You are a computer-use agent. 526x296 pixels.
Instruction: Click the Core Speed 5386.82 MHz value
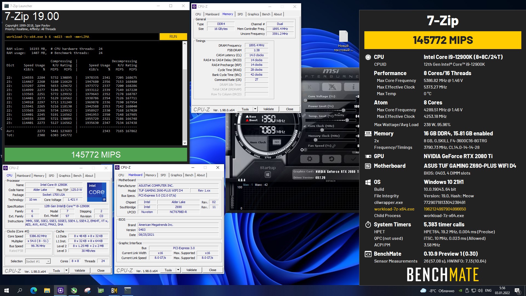coord(38,236)
